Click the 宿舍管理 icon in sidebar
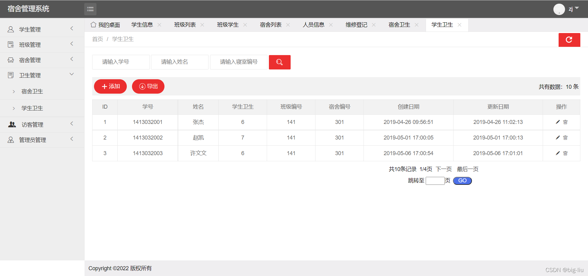The height and width of the screenshot is (276, 588). pos(11,60)
